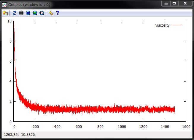The image size is (194, 140).
Task: Click the Gnuplot app icon in title bar
Action: coord(4,4)
